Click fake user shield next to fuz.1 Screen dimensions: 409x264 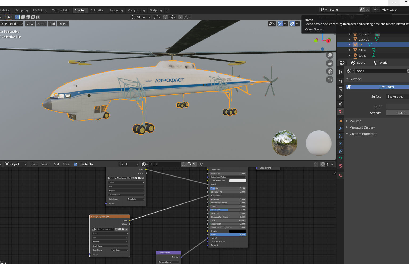click(183, 164)
